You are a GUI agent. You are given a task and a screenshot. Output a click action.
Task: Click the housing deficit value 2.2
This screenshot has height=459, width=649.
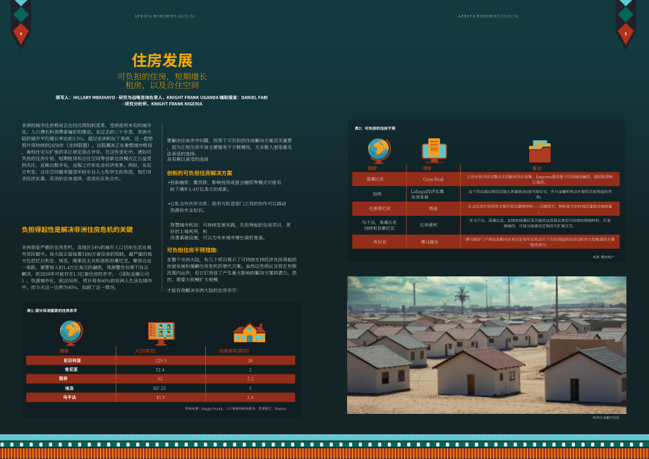tap(250, 379)
